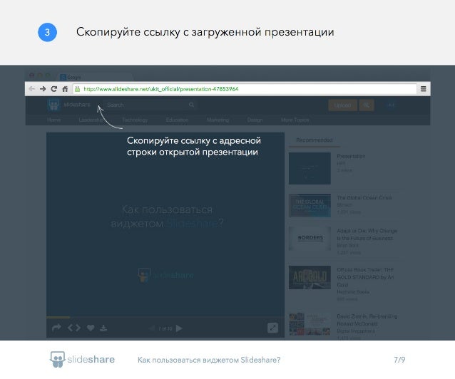Open the Marketing nav item
This screenshot has width=455, height=379.
(218, 120)
